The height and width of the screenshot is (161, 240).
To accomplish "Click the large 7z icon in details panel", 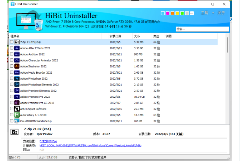I will tap(15, 132).
